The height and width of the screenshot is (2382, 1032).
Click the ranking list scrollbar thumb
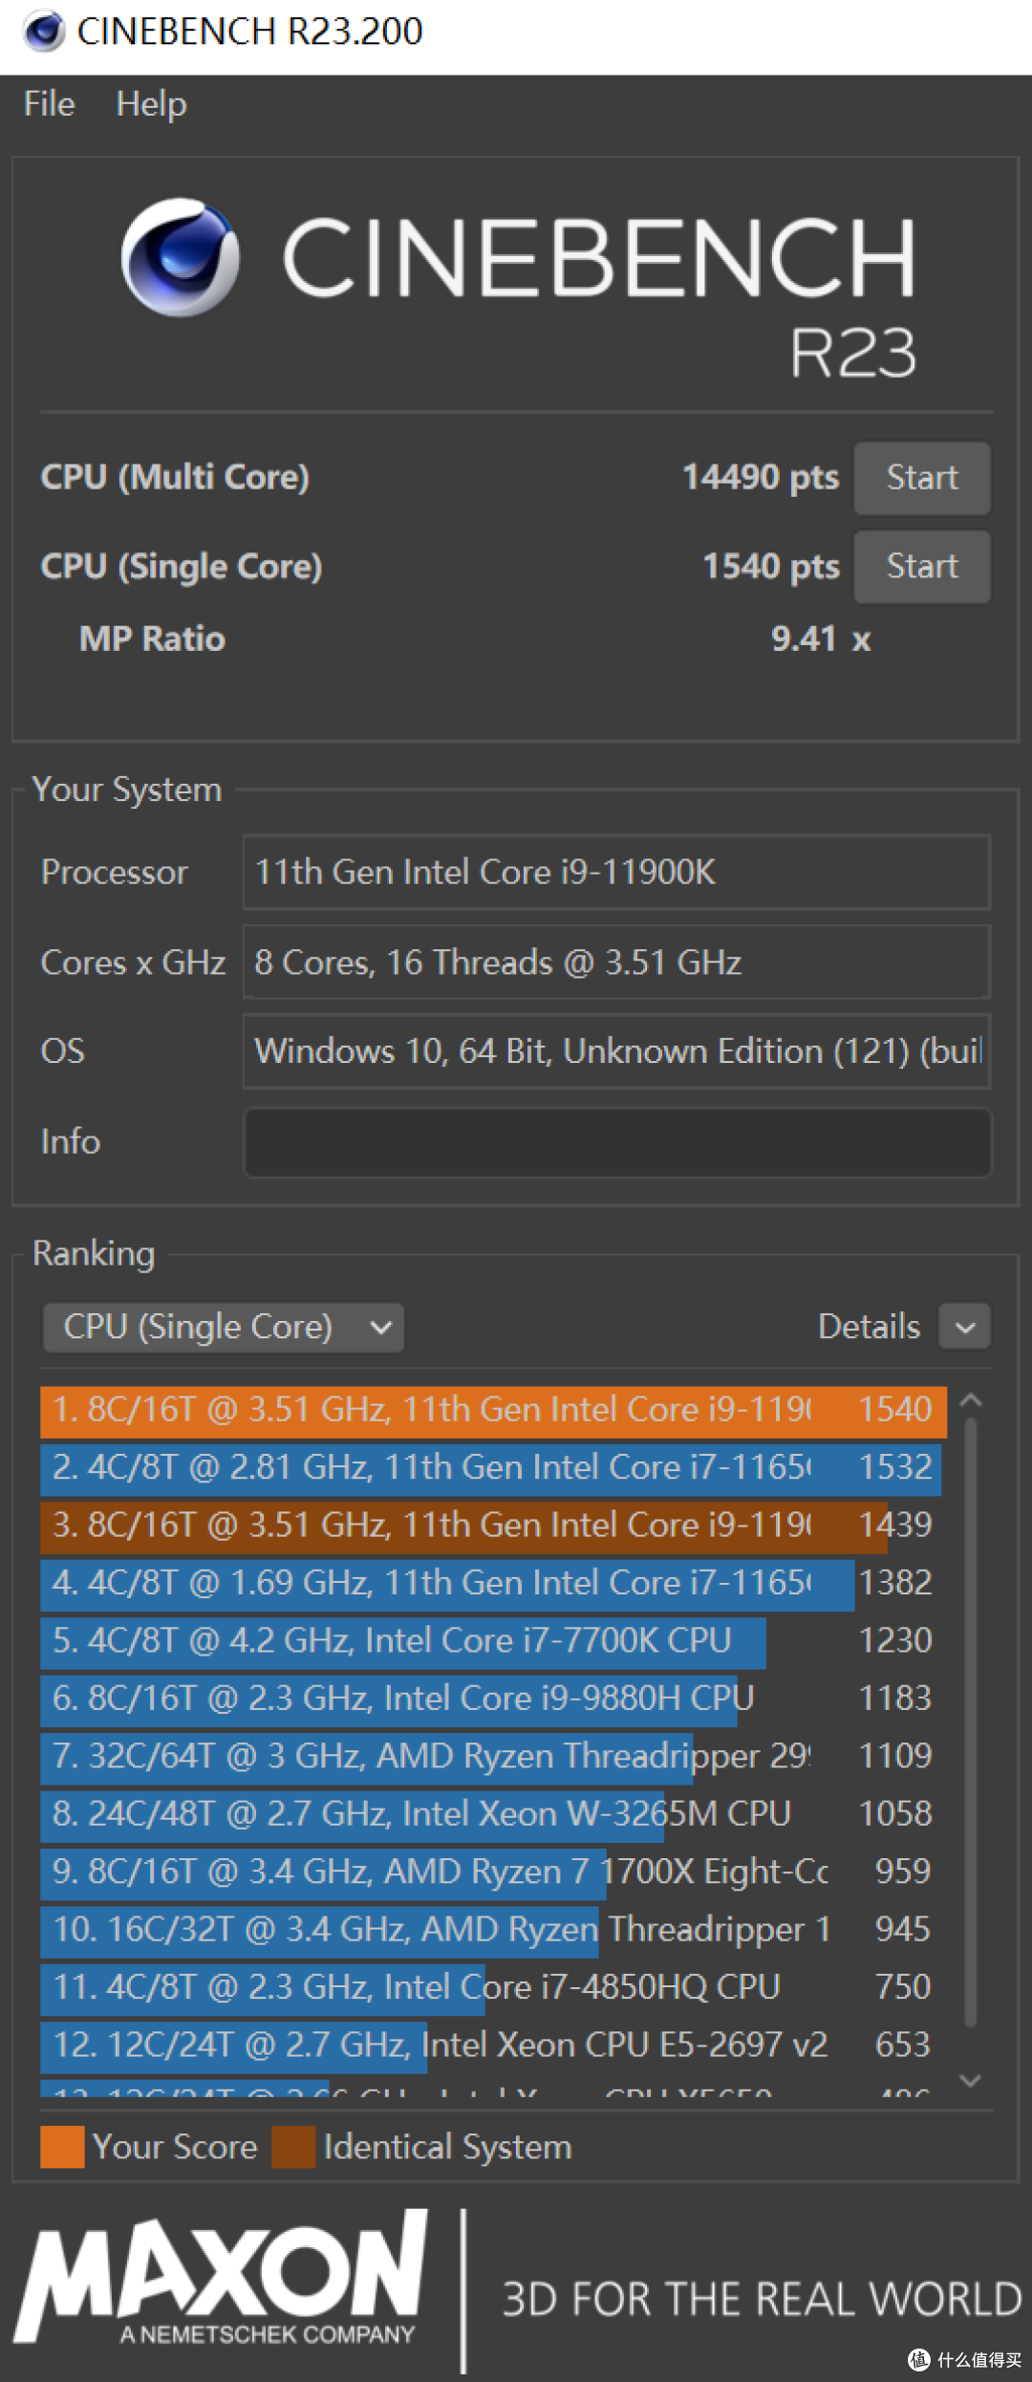click(971, 1721)
